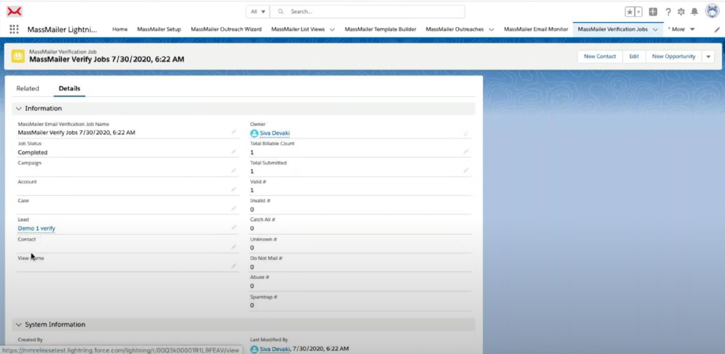Image resolution: width=725 pixels, height=354 pixels.
Task: Edit the View Name field pencil
Action: coord(234,266)
